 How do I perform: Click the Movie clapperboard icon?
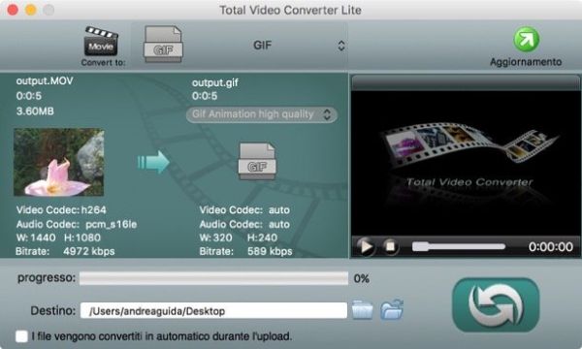coord(101,41)
